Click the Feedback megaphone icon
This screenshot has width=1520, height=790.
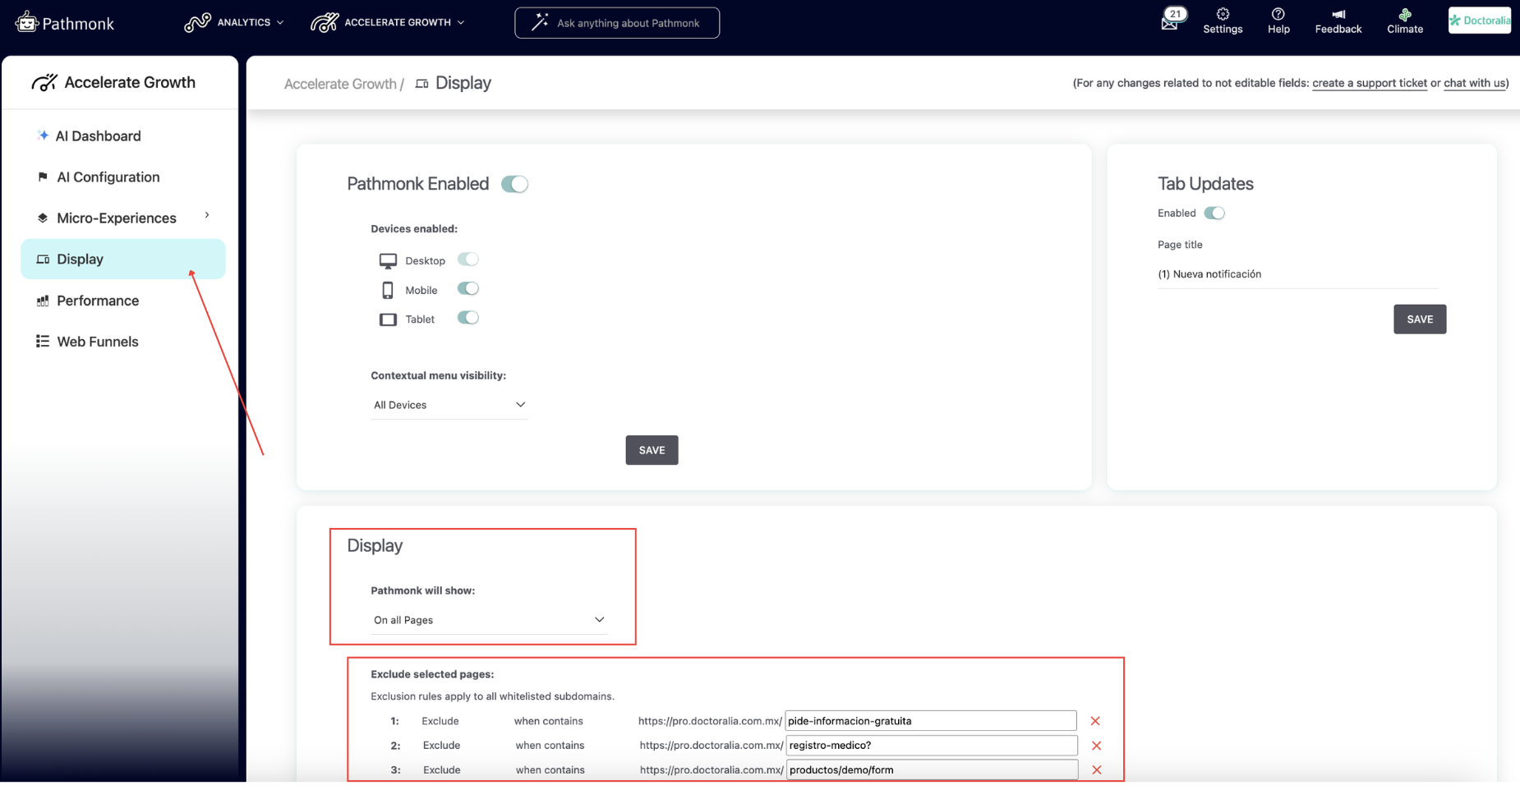point(1338,14)
